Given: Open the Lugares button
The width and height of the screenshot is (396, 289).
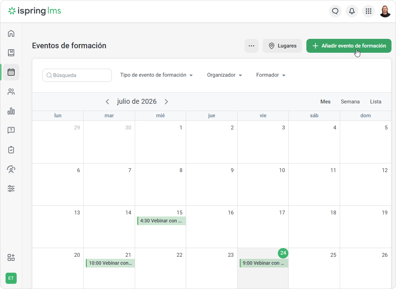Looking at the screenshot, I should [282, 46].
